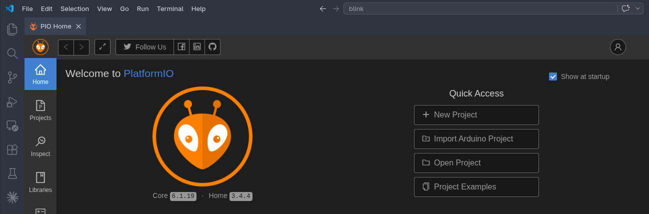
Task: Open the Run menu
Action: tap(143, 8)
